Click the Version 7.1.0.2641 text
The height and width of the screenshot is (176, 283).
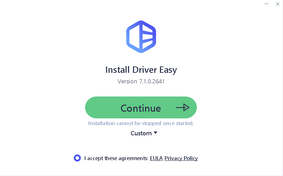point(141,81)
